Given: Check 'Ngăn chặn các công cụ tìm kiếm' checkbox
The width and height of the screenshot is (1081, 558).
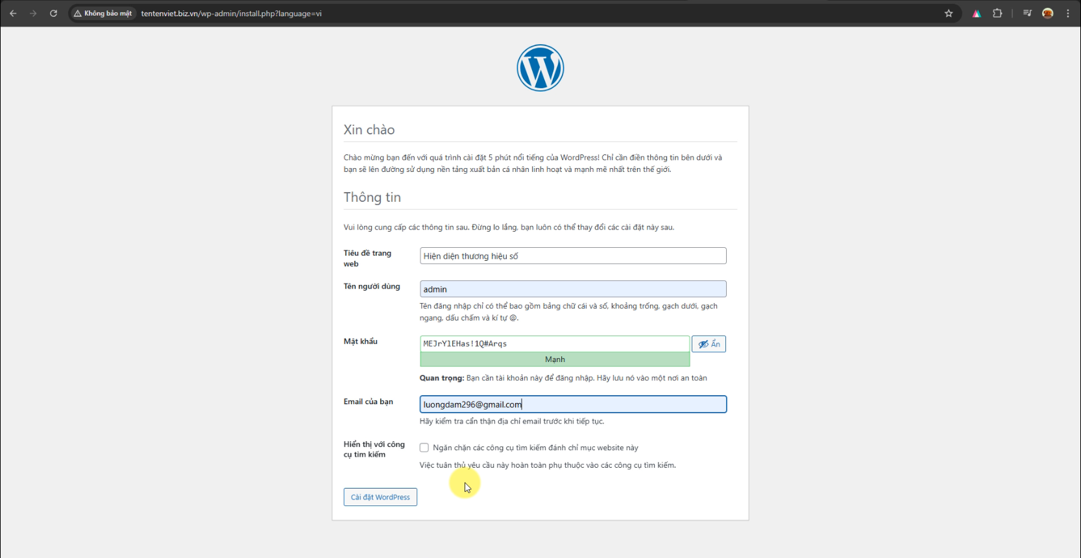Looking at the screenshot, I should tap(424, 448).
